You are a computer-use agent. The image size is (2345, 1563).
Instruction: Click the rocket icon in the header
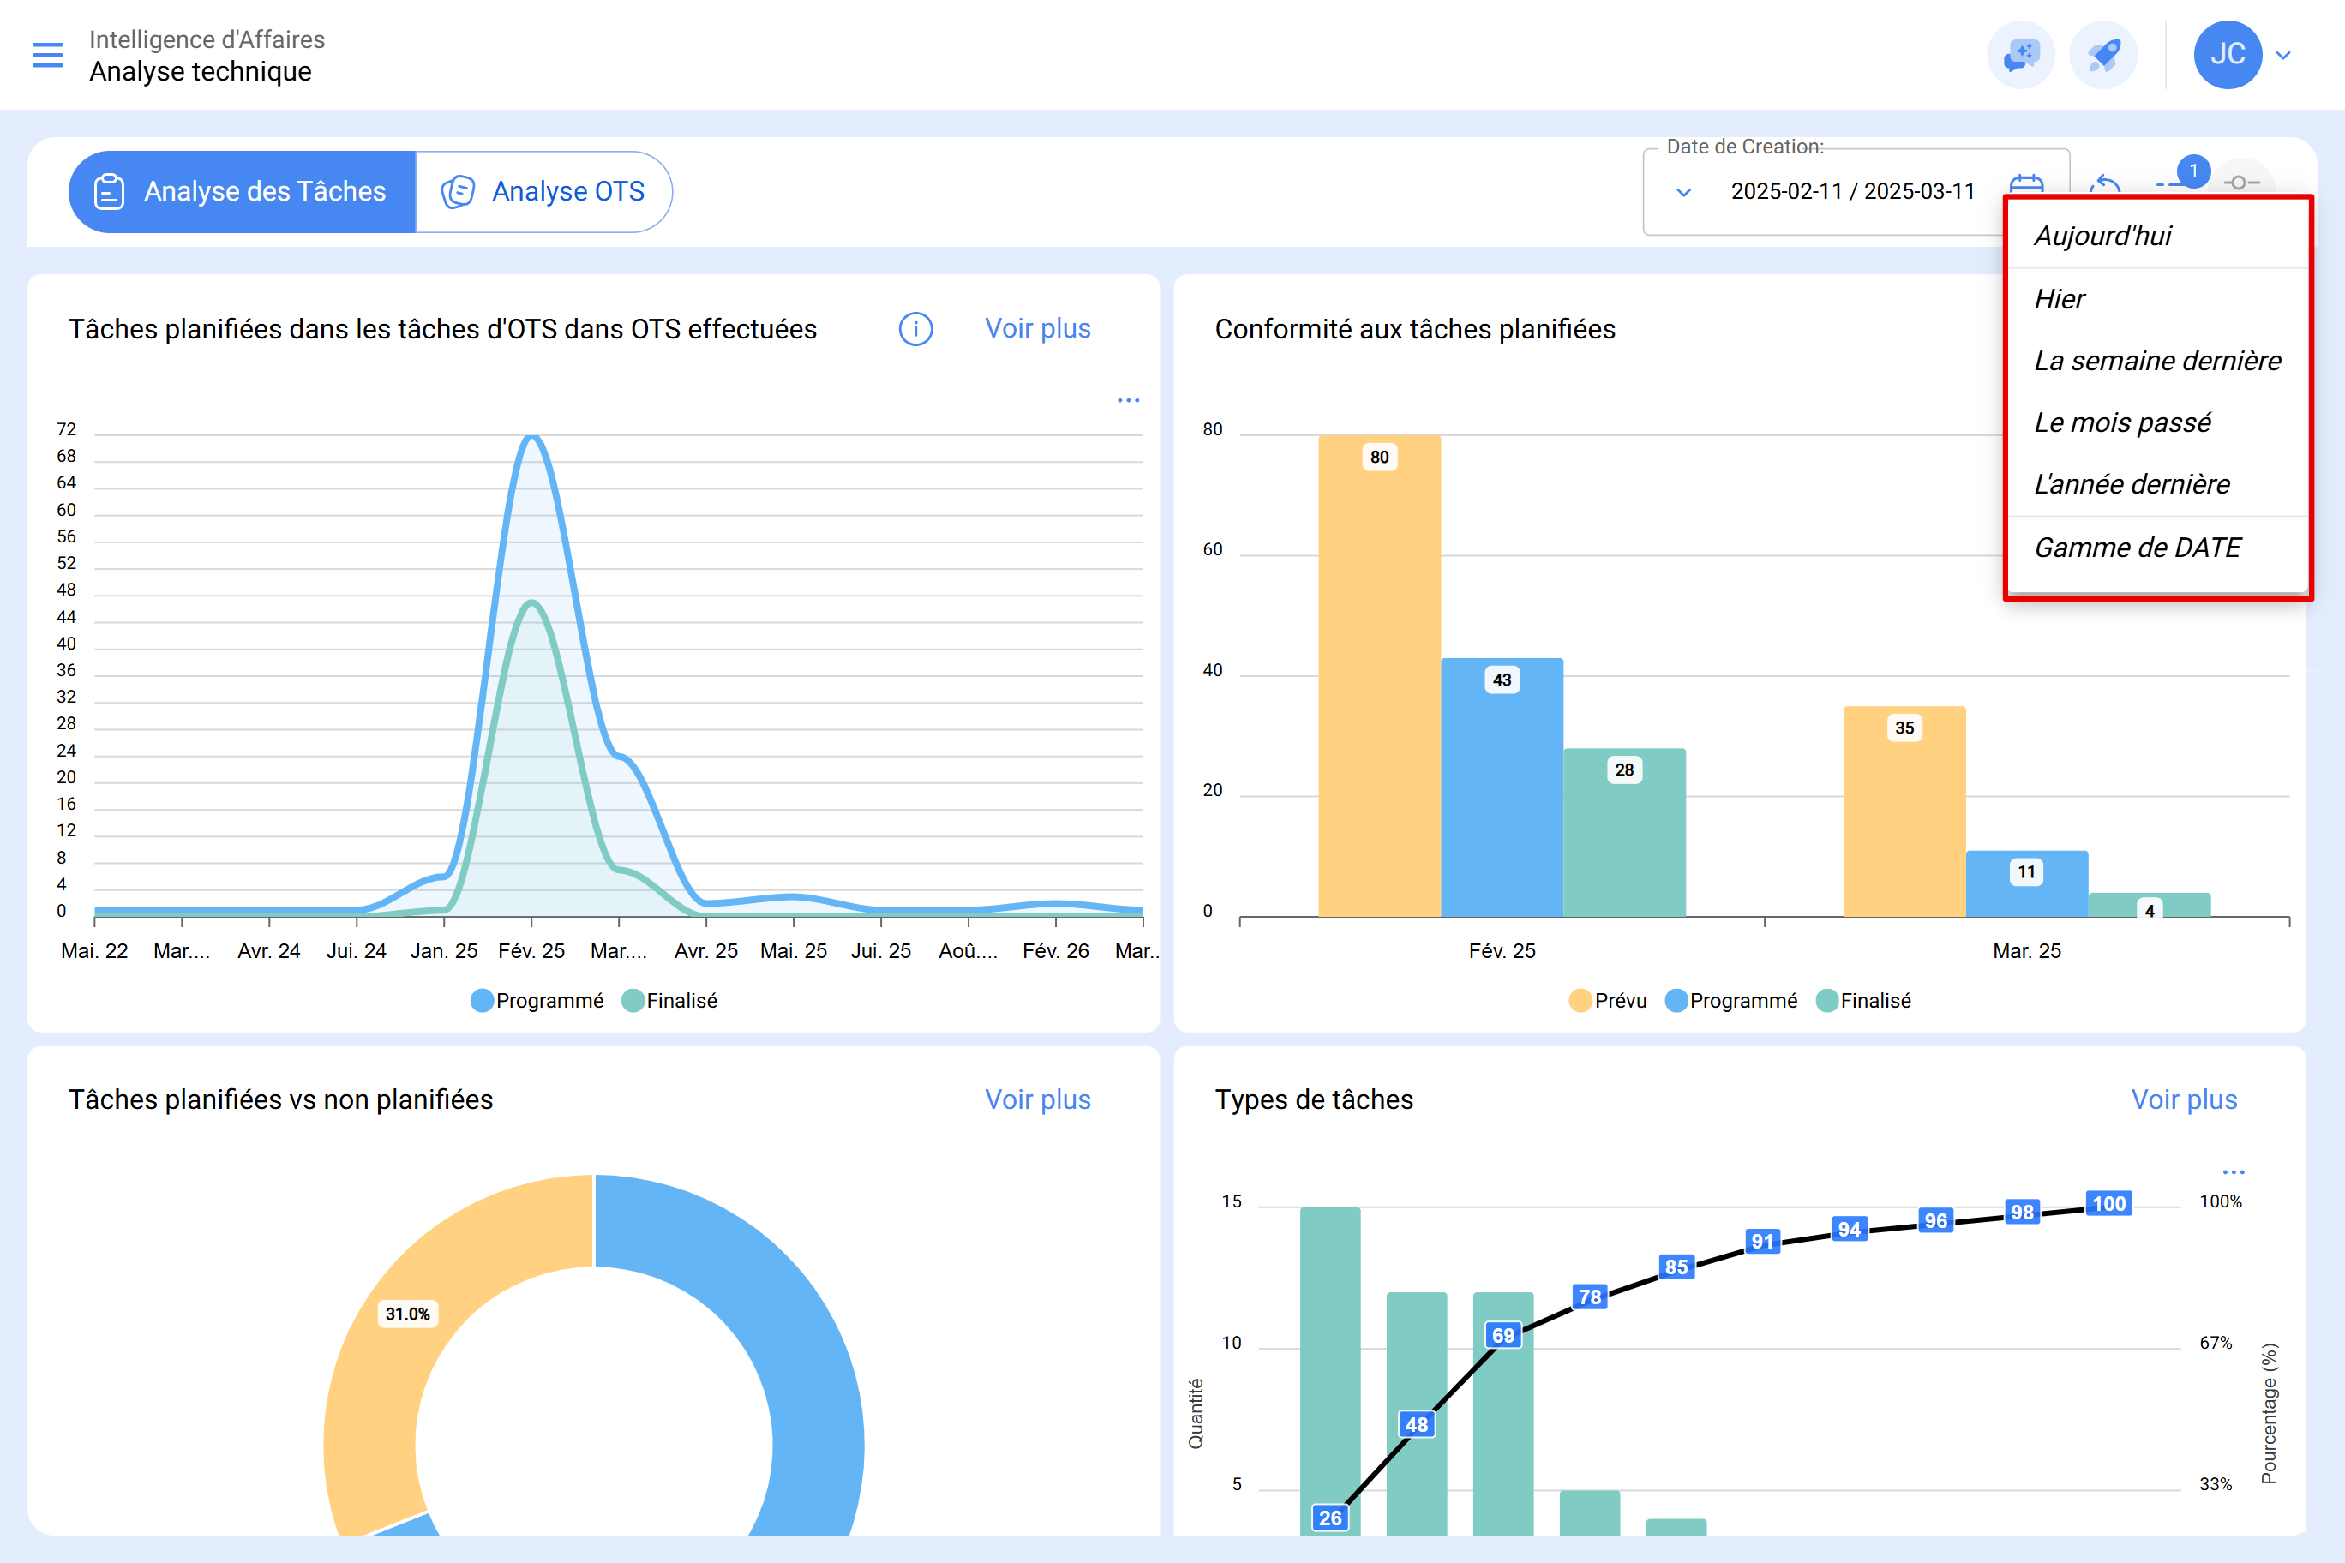pyautogui.click(x=2102, y=55)
